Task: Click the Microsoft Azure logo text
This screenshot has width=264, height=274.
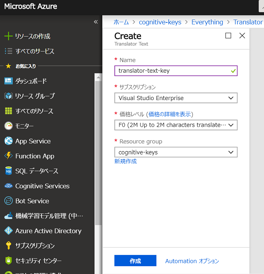Action: [x=31, y=6]
